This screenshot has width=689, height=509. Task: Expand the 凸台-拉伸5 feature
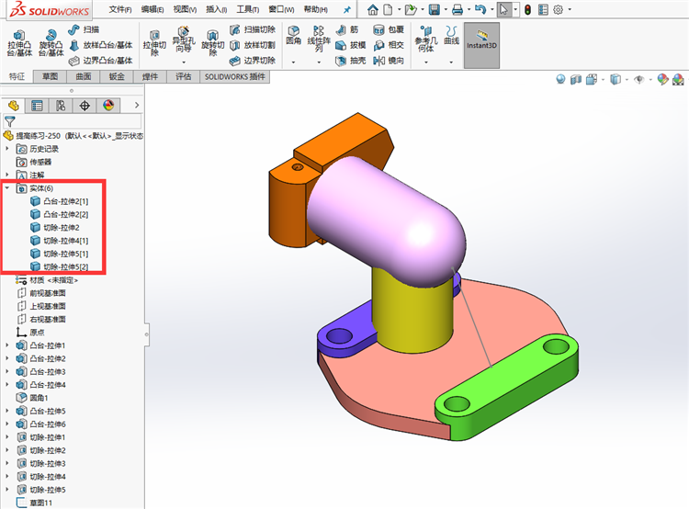(x=7, y=411)
